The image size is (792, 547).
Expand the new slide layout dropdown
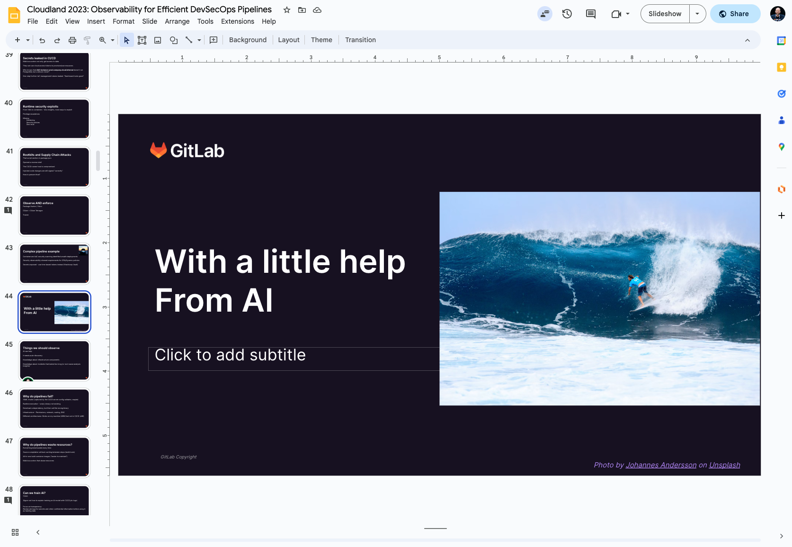pos(28,40)
